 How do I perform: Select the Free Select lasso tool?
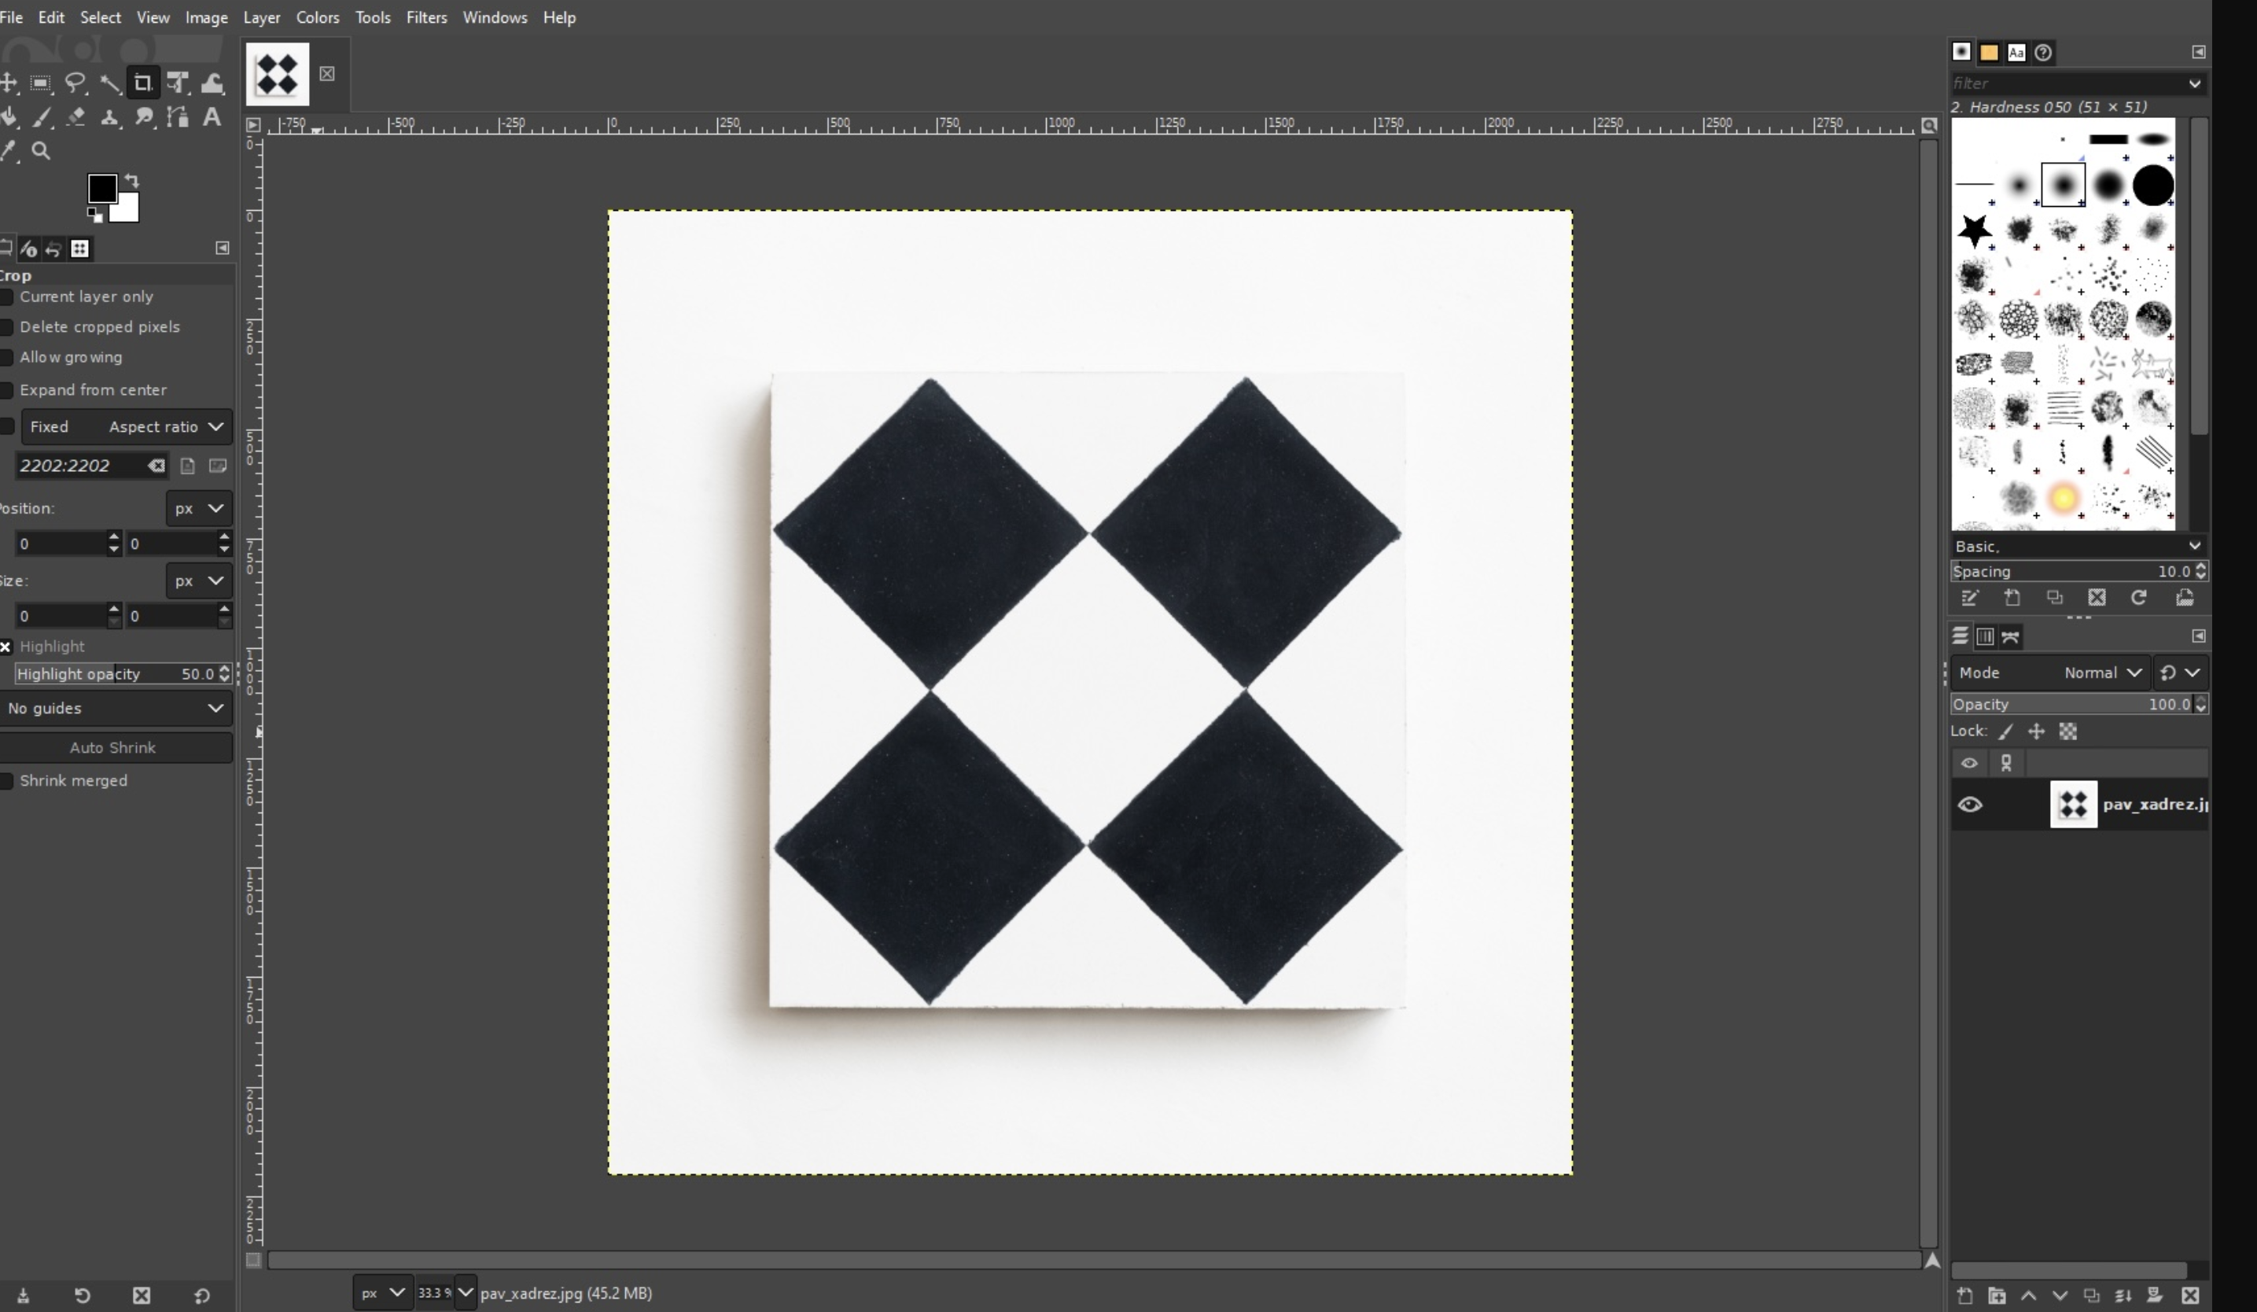[x=75, y=83]
